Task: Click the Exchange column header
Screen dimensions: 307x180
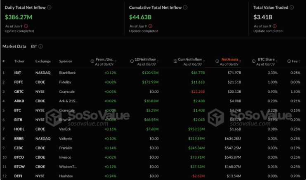Action: click(43, 61)
